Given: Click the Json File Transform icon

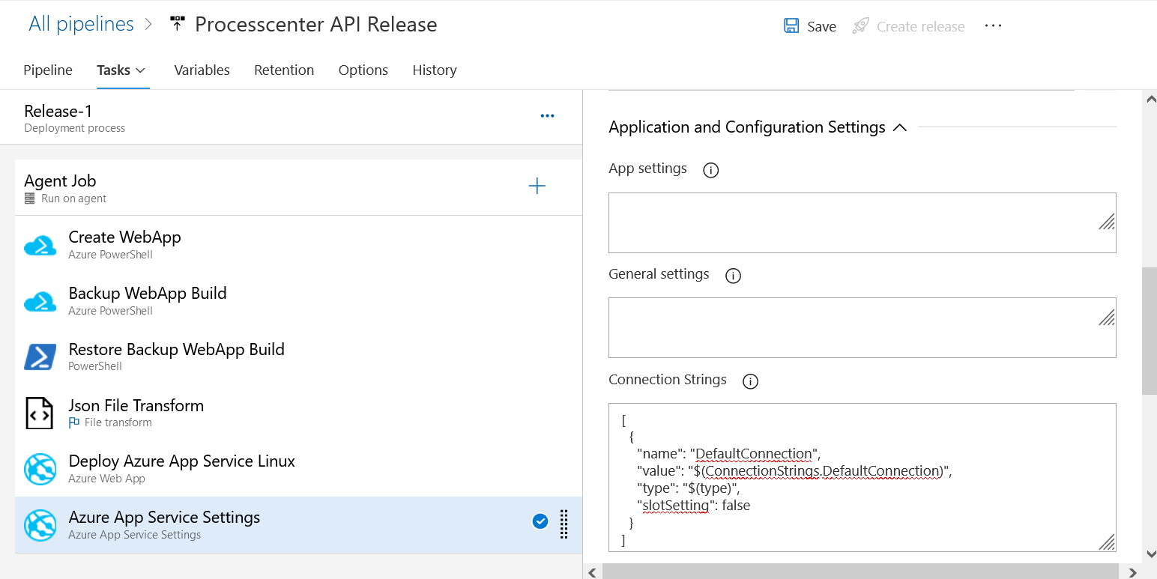Looking at the screenshot, I should pos(40,413).
